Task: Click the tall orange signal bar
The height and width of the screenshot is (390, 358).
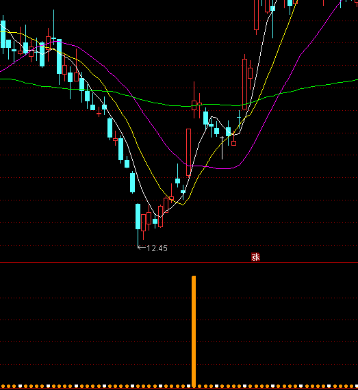Action: [x=194, y=331]
